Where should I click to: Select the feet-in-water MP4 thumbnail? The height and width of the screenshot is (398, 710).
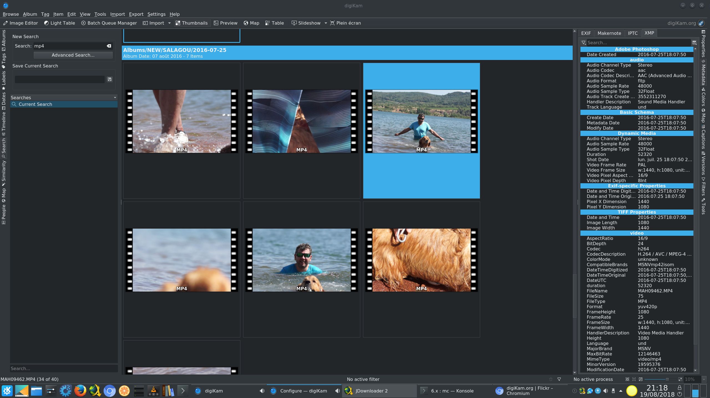pyautogui.click(x=181, y=121)
